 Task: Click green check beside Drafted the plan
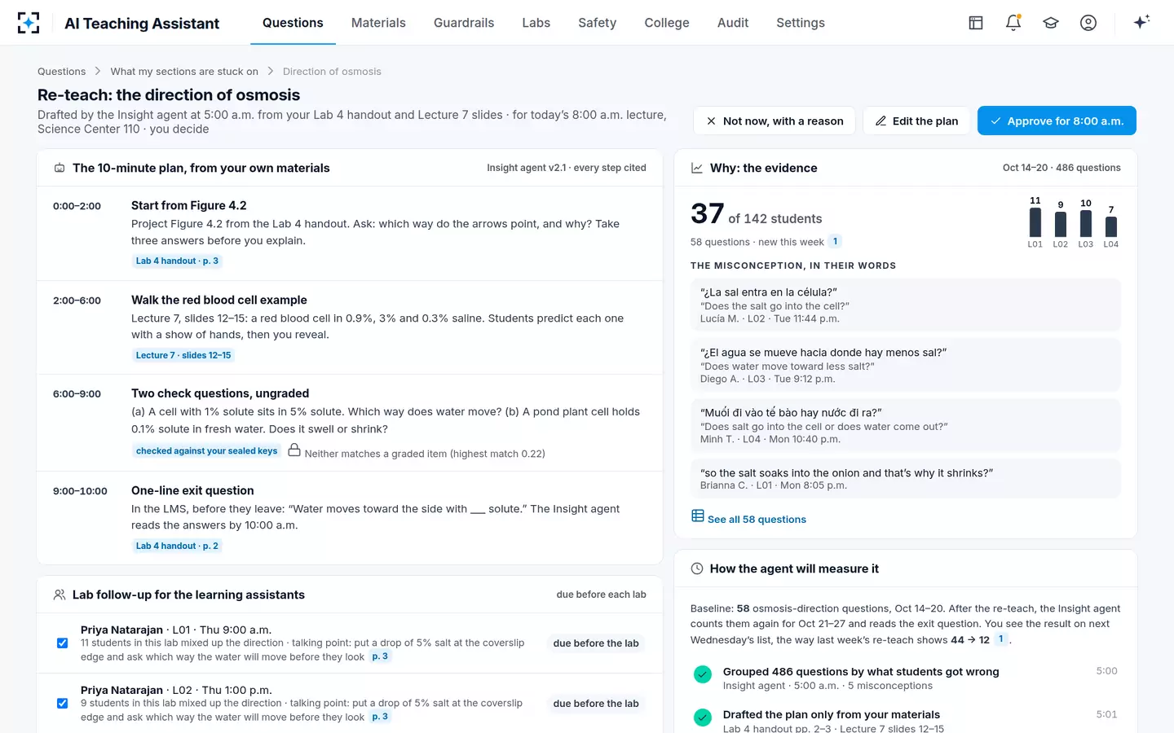[703, 718]
